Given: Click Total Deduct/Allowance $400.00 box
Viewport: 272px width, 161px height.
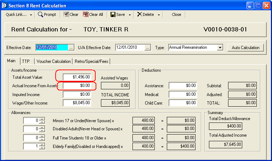Looking at the screenshot, I should pos(226,126).
